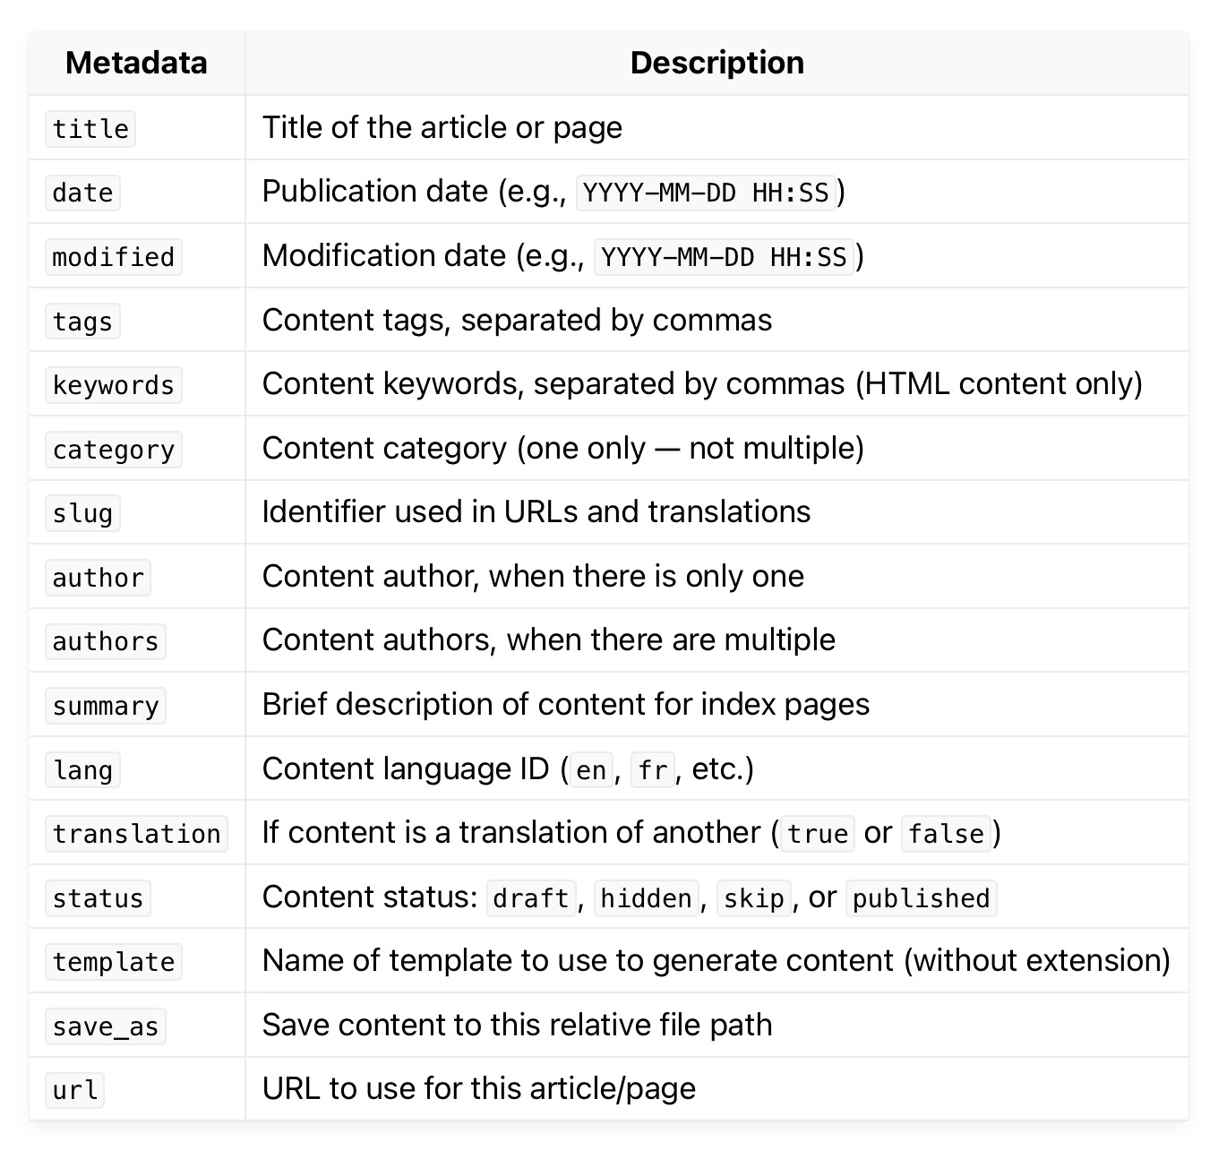Screen dimensions: 1227x1150
Task: Click the 'lang' metadata code label
Action: click(82, 770)
